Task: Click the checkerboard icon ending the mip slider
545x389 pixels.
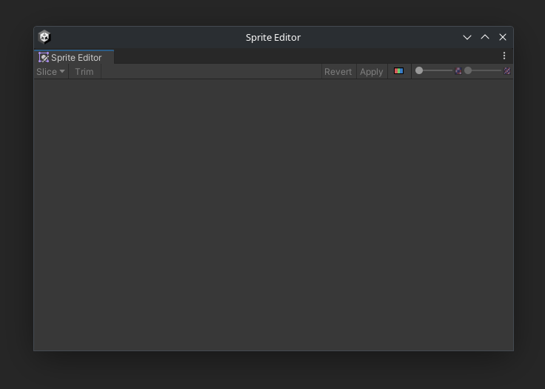Action: 507,71
